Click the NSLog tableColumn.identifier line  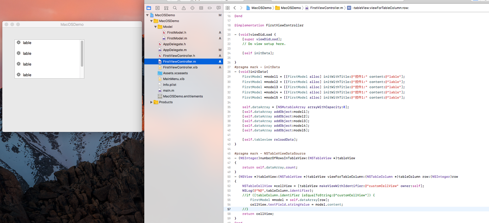tap(278, 191)
